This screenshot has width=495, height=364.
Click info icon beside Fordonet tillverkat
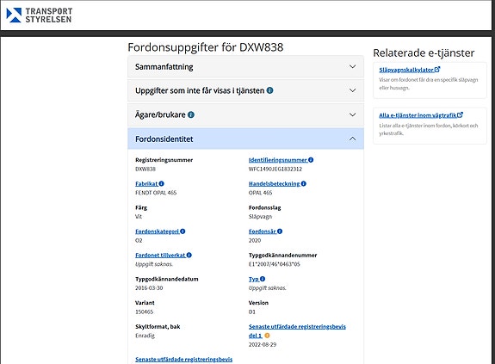click(189, 255)
